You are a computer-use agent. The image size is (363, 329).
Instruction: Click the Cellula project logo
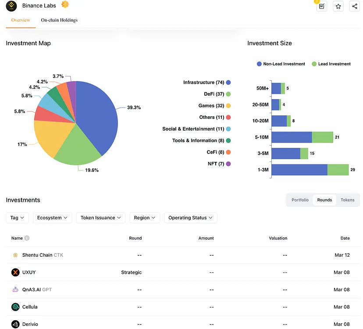[x=15, y=307]
